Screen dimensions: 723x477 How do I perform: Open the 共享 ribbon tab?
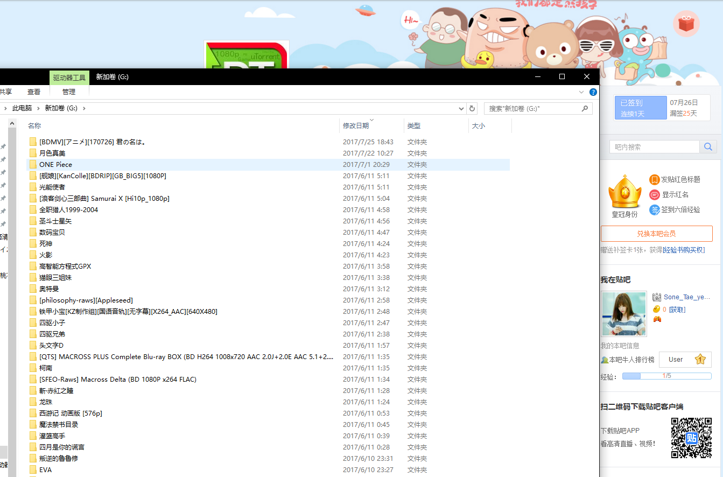click(5, 92)
